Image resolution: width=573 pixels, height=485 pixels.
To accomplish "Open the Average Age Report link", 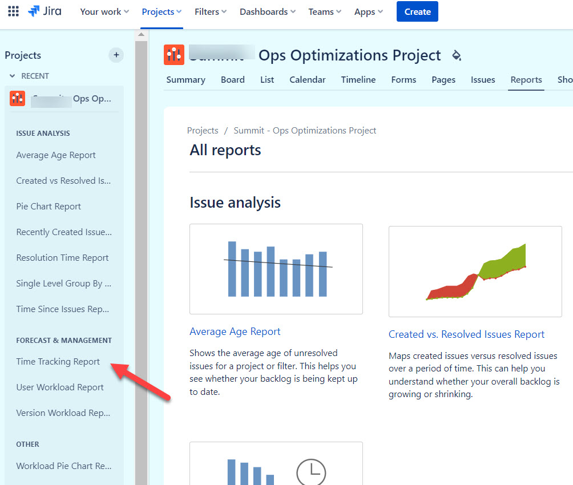I will point(235,332).
